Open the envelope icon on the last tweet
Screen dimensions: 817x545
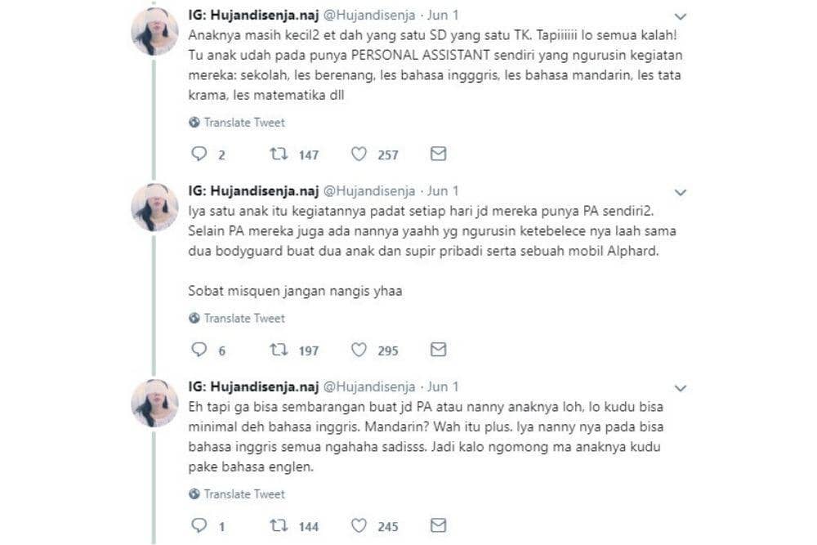click(x=439, y=525)
